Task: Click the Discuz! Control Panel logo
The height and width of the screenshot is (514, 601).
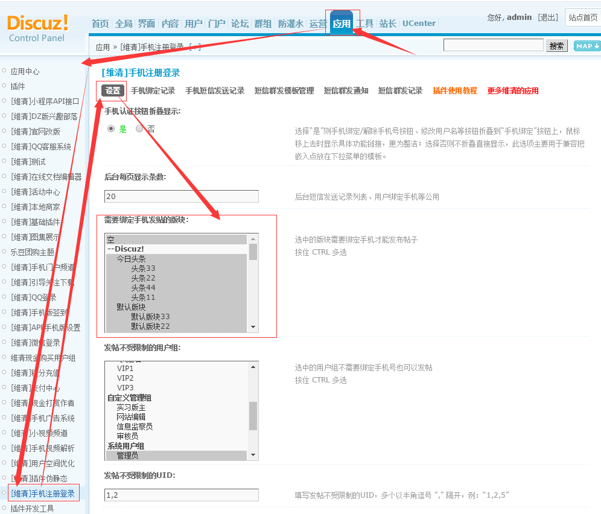Action: (37, 28)
